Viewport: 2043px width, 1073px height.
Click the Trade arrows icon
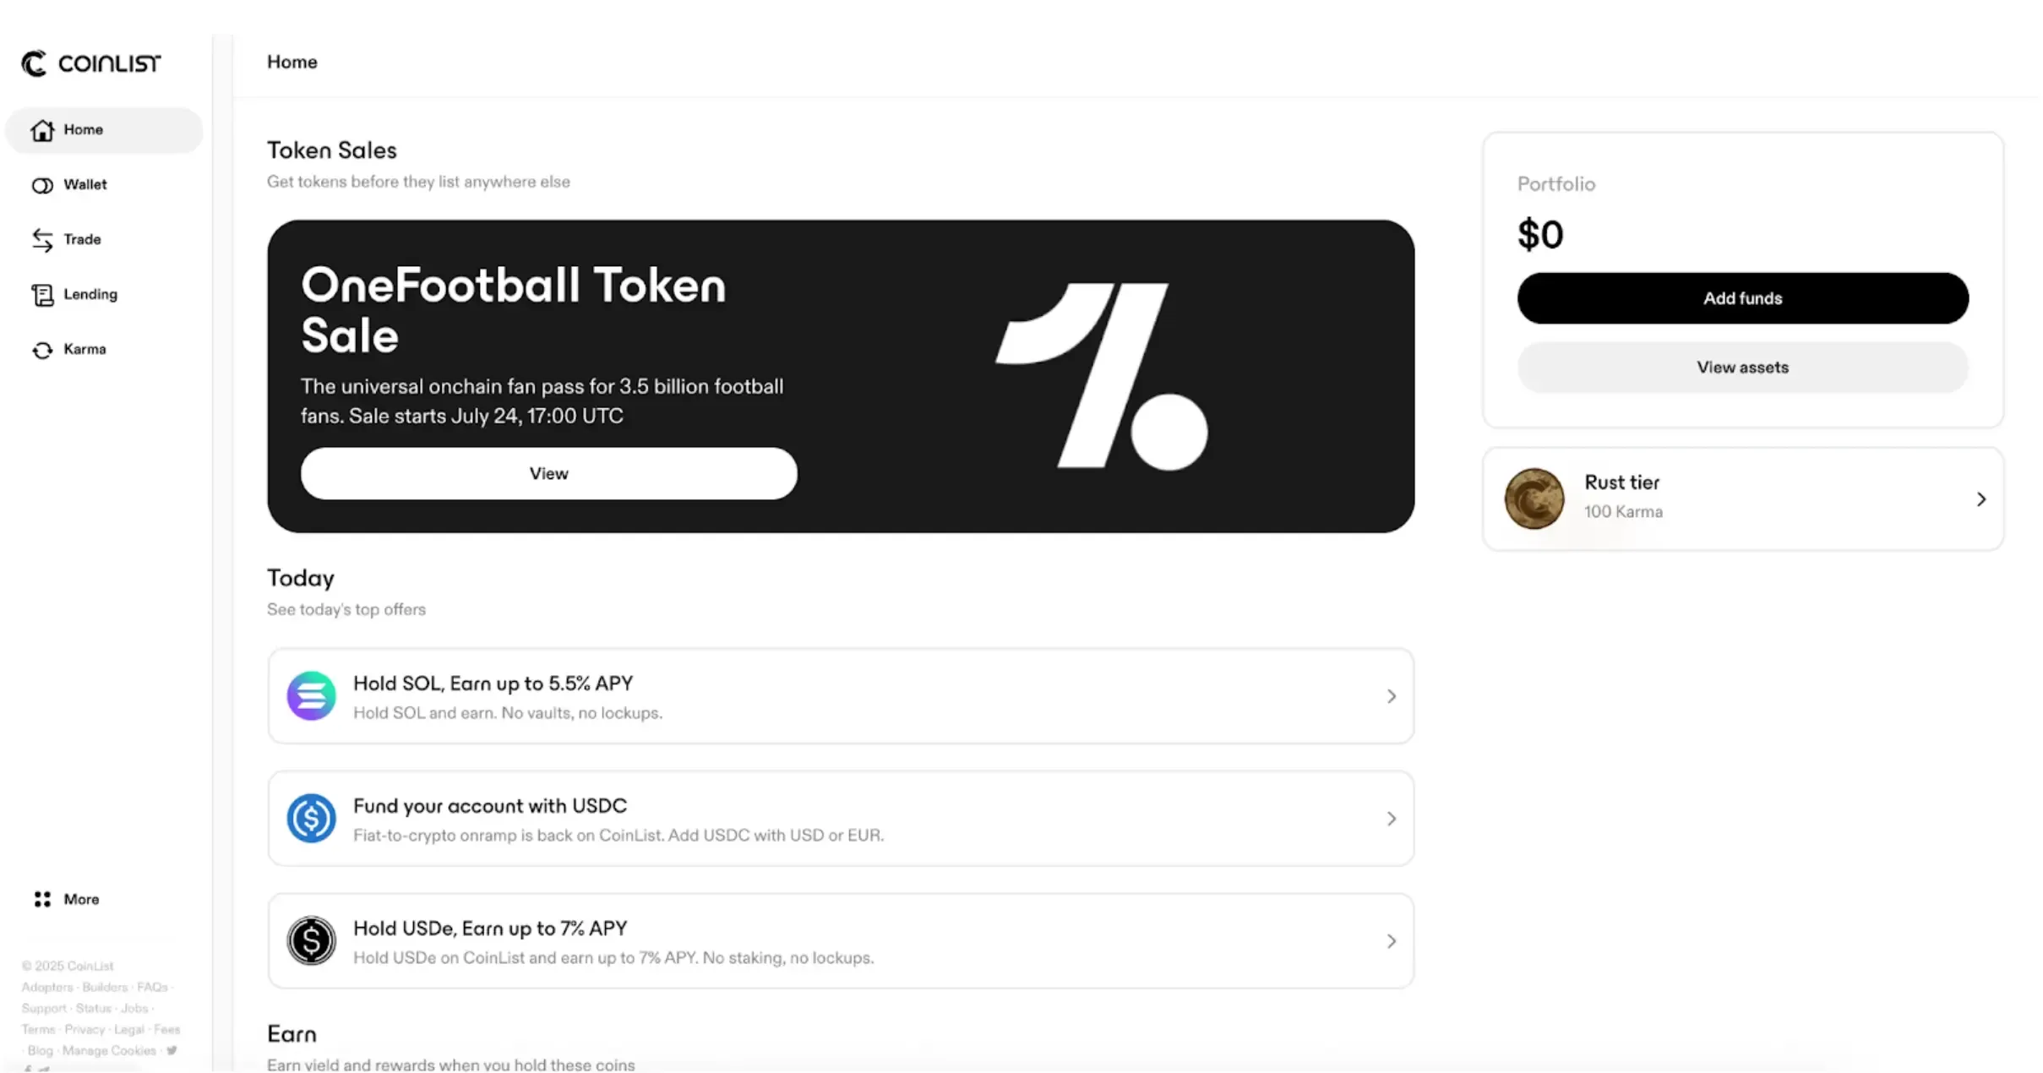42,239
